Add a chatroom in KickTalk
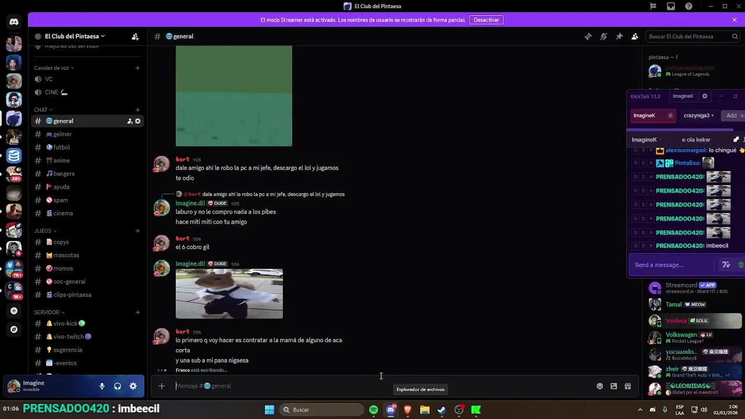 pos(735,115)
